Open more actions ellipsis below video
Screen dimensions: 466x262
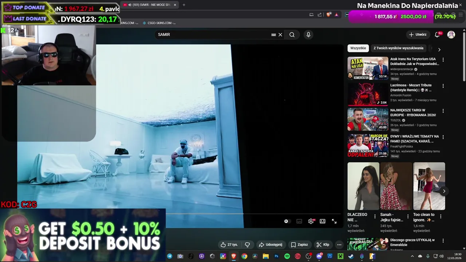pyautogui.click(x=339, y=245)
